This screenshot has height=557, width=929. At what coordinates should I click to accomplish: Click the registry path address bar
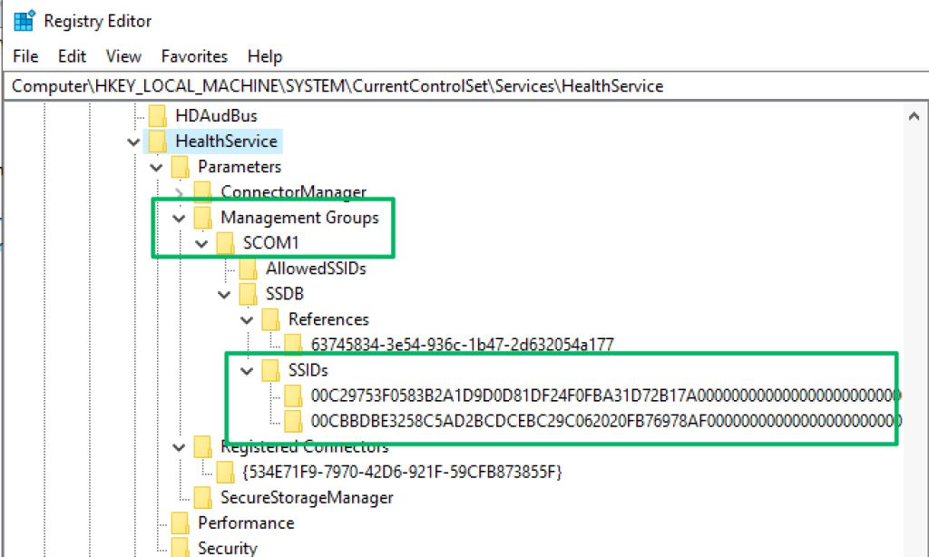coord(454,86)
